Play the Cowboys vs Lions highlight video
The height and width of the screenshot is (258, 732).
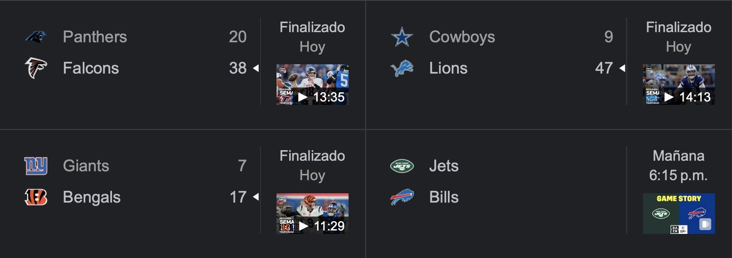pos(679,85)
